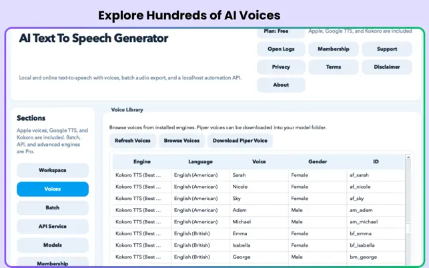
Task: Click English (American) in Nicole's row
Action: pyautogui.click(x=201, y=187)
